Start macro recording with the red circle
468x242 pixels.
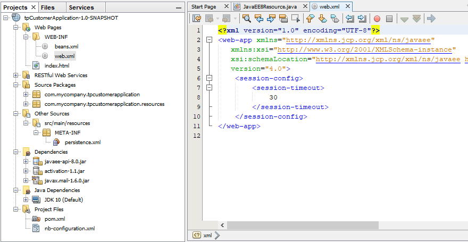coord(377,19)
